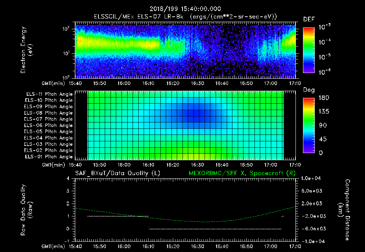Click the quality level 4 left axis tick
The image size is (365, 252).
tap(68, 178)
